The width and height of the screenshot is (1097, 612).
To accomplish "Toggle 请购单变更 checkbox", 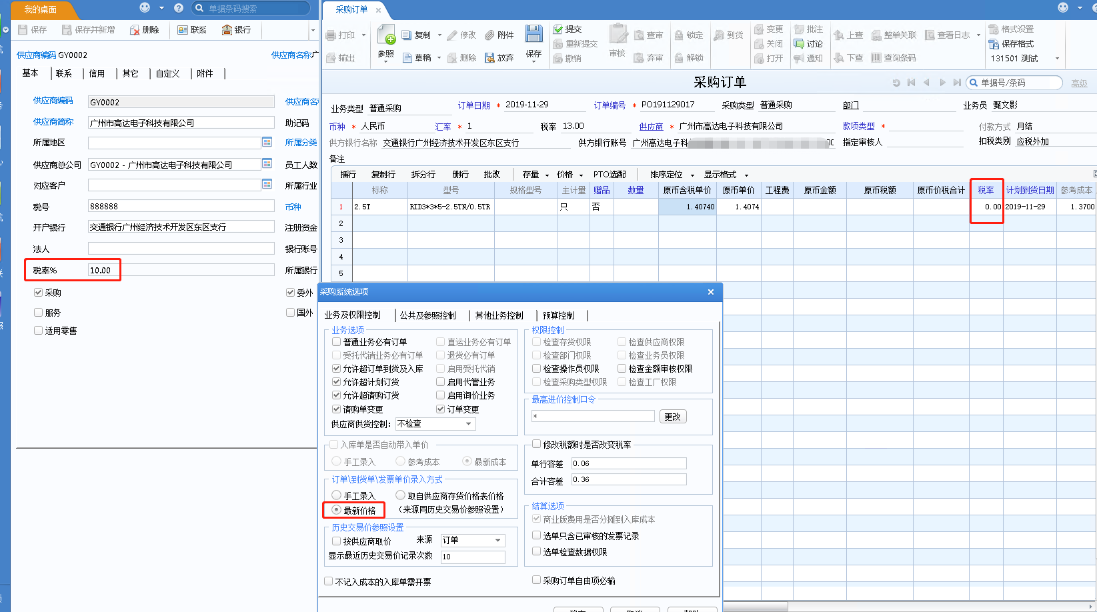I will (337, 409).
